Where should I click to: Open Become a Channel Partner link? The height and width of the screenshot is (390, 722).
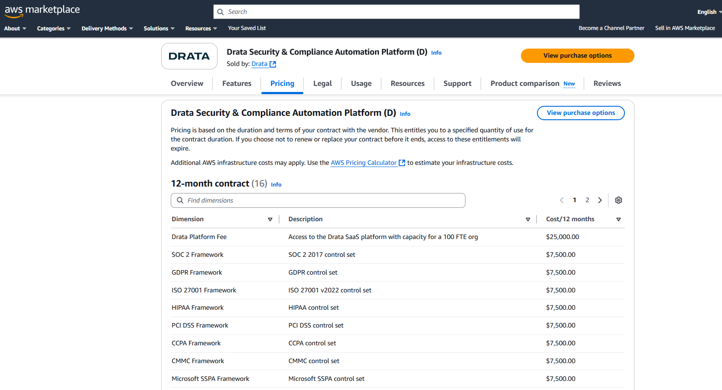point(611,28)
